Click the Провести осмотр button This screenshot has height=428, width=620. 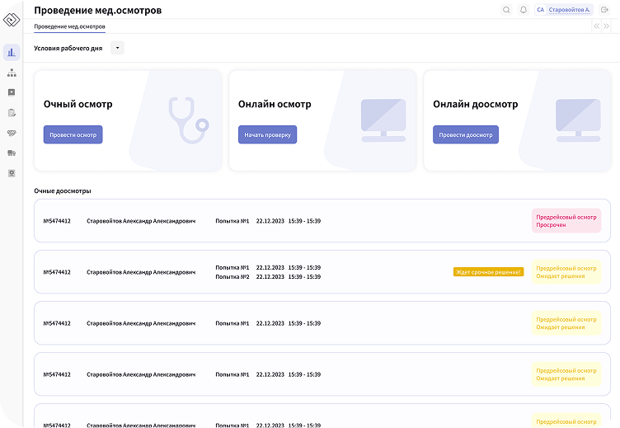tap(73, 134)
